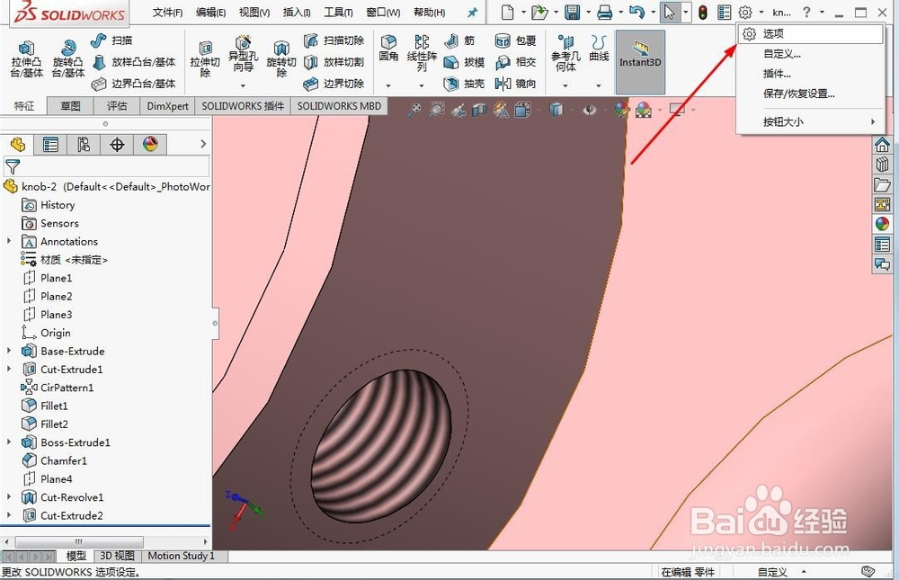
Task: Expand the Base-Extrude tree node
Action: (9, 351)
